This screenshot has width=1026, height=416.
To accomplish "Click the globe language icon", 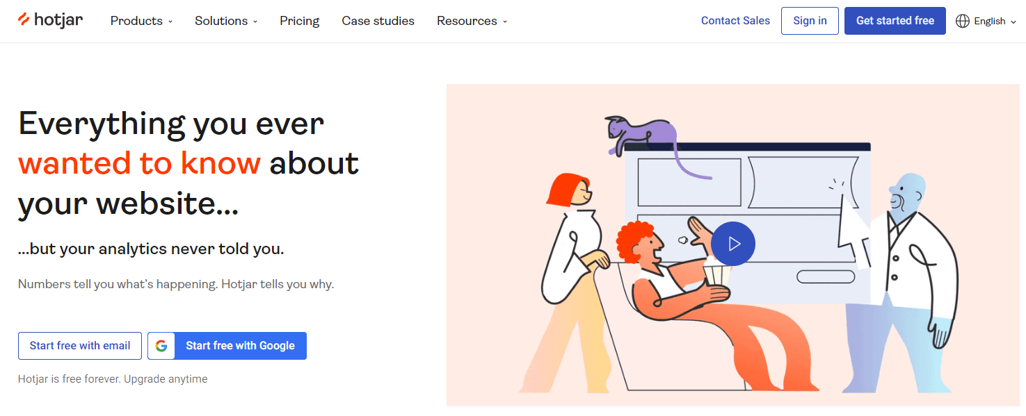I will point(963,21).
